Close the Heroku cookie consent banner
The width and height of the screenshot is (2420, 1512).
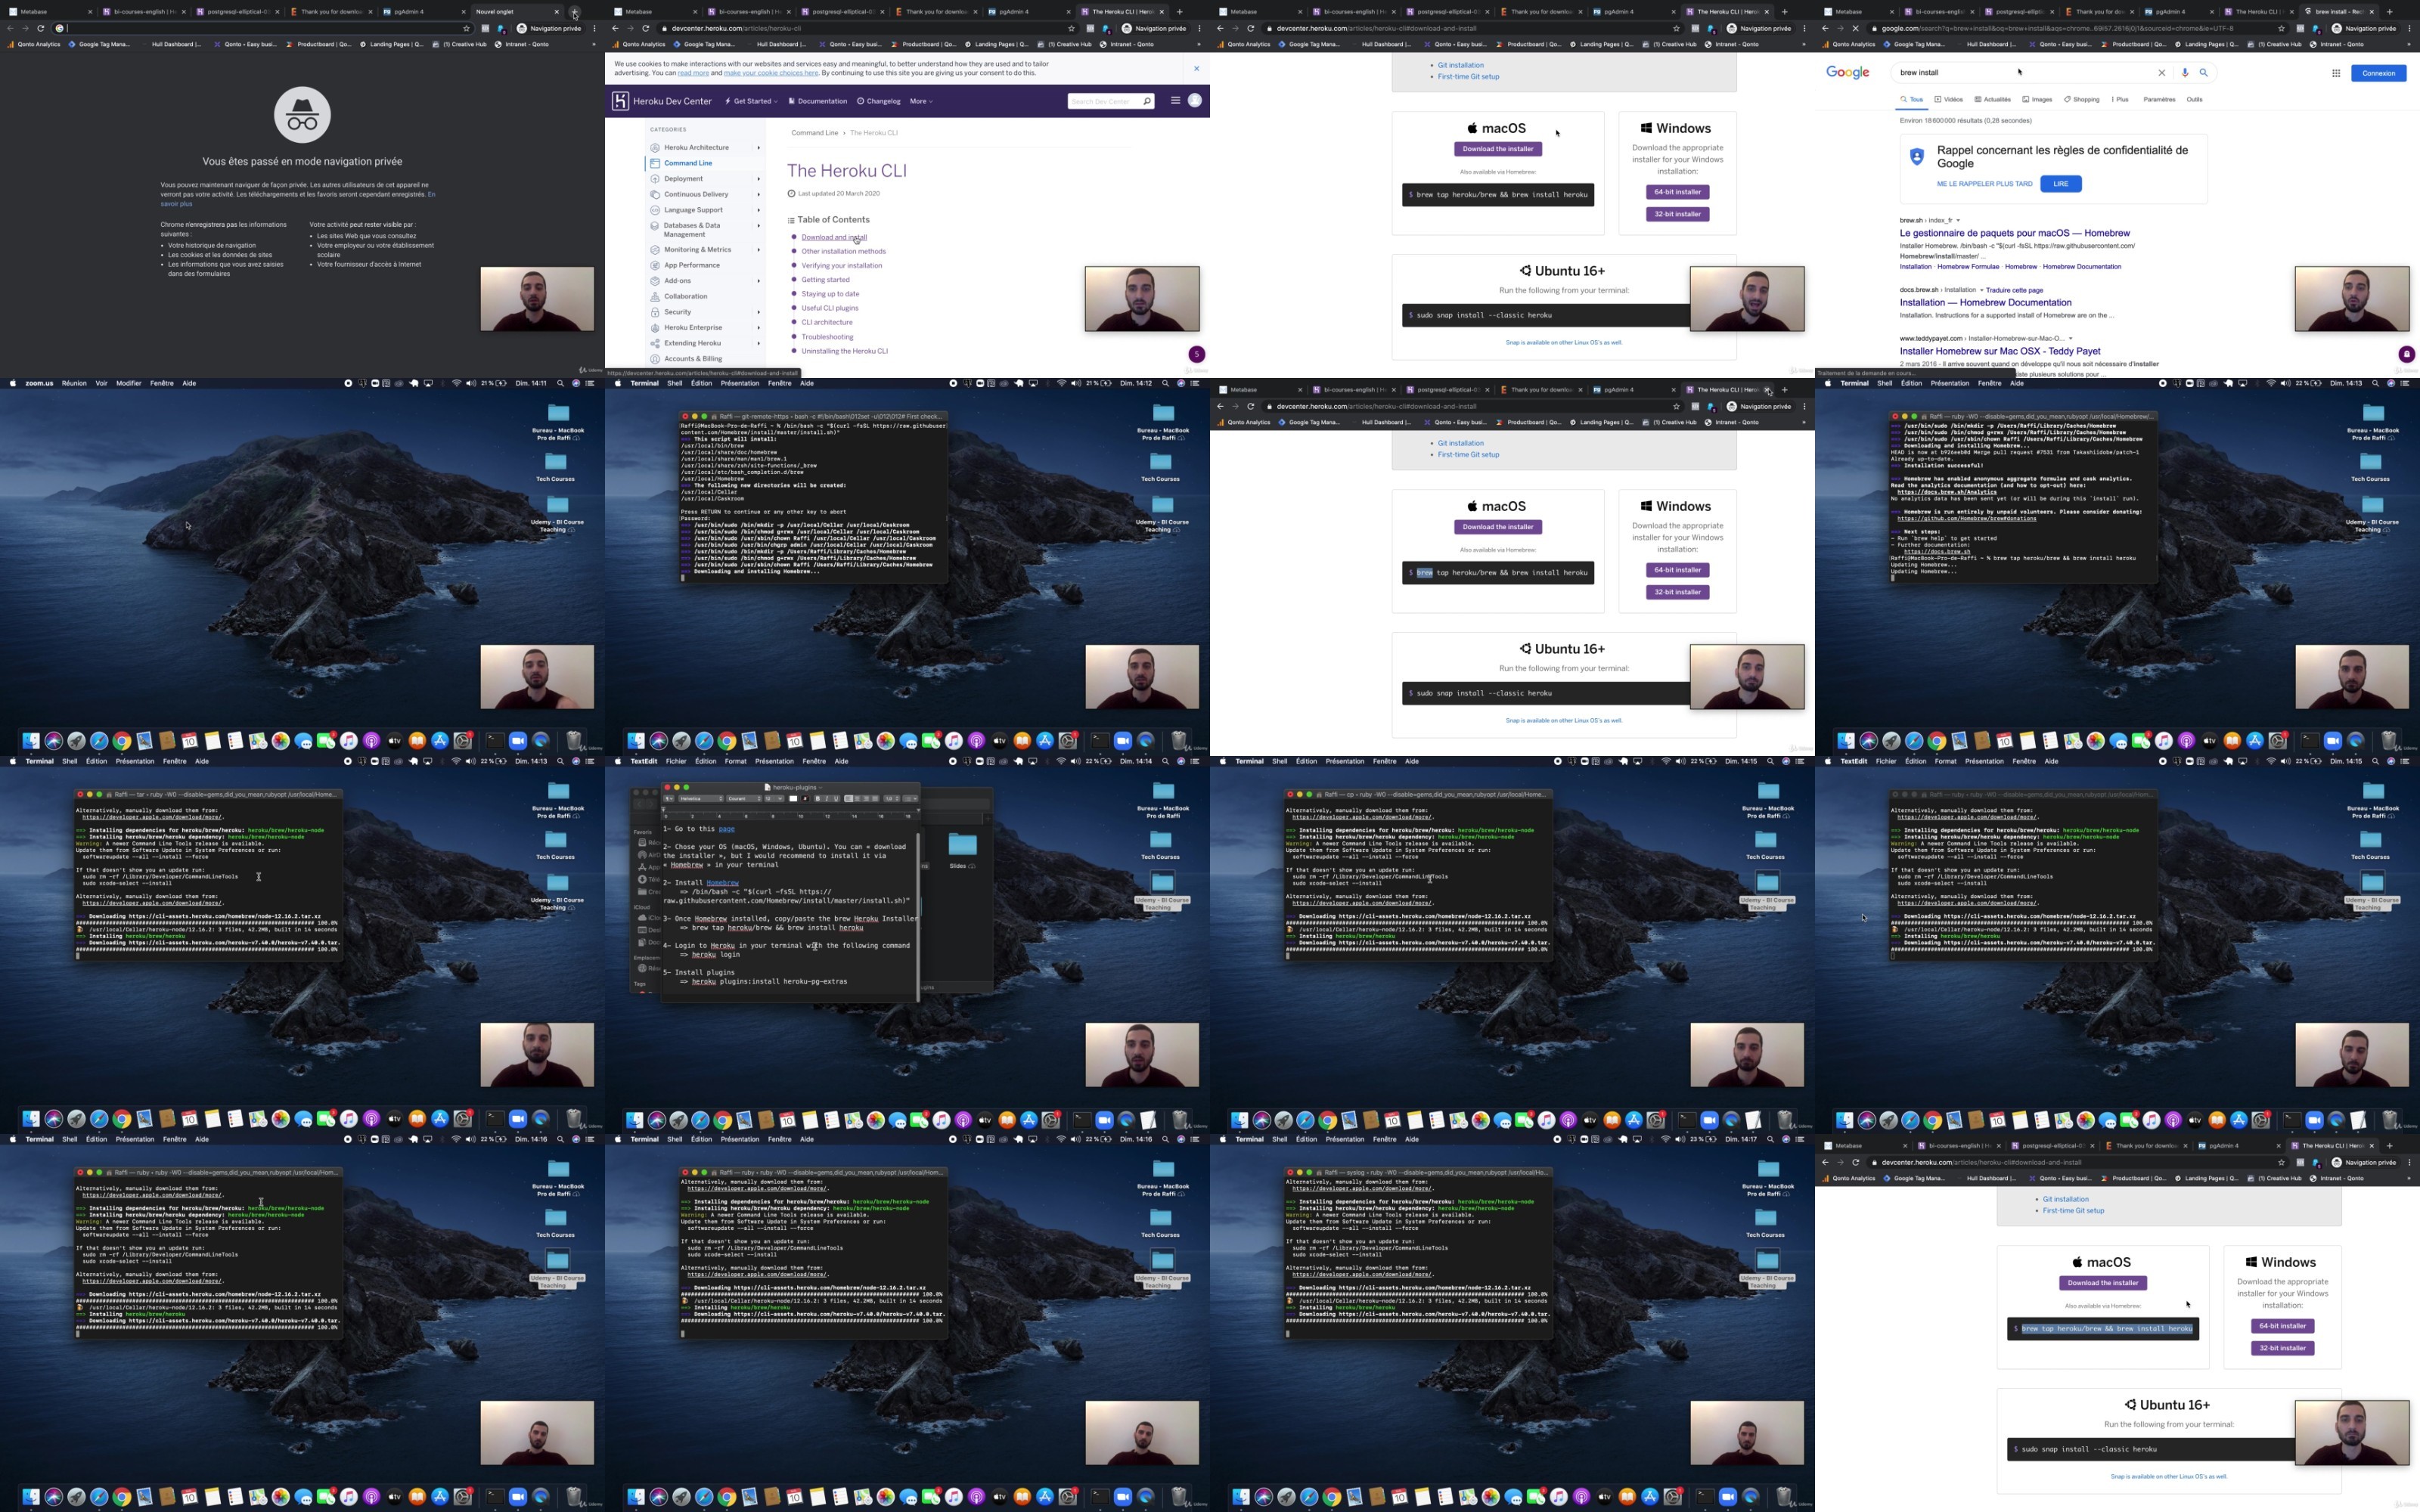tap(1196, 68)
